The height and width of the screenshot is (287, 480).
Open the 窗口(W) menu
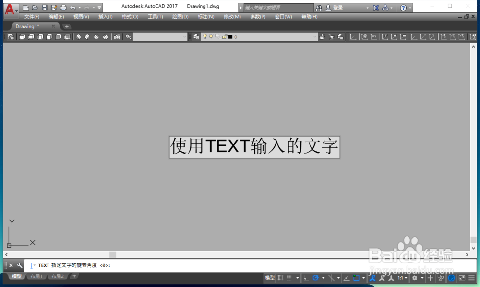click(283, 17)
